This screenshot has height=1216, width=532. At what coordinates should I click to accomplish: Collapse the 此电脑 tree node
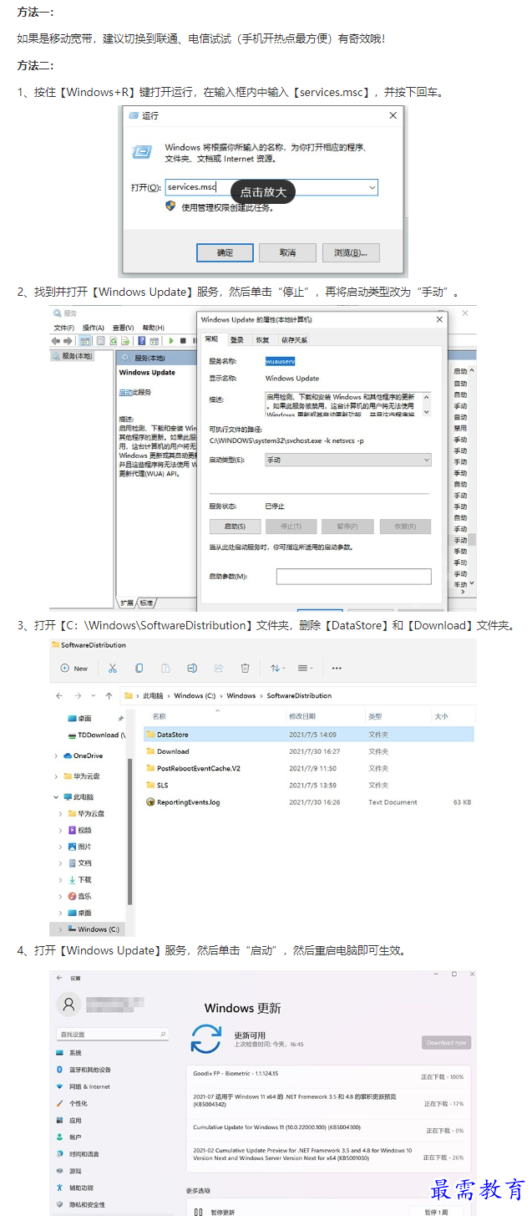click(x=57, y=797)
